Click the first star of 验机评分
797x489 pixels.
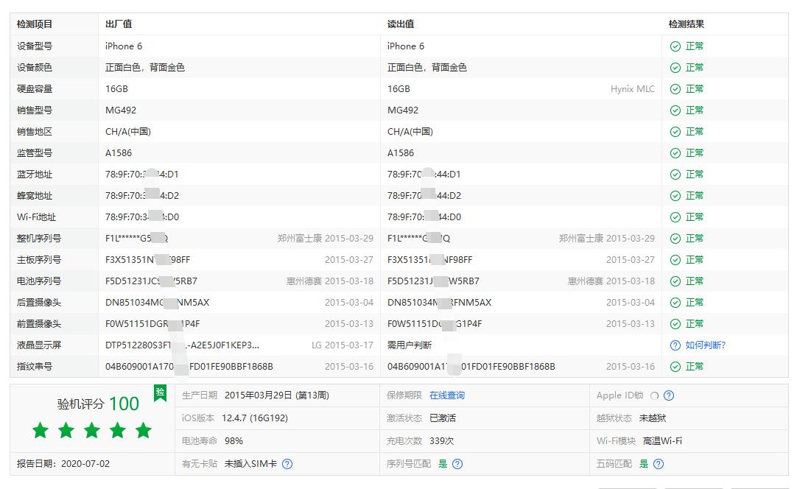(x=40, y=430)
